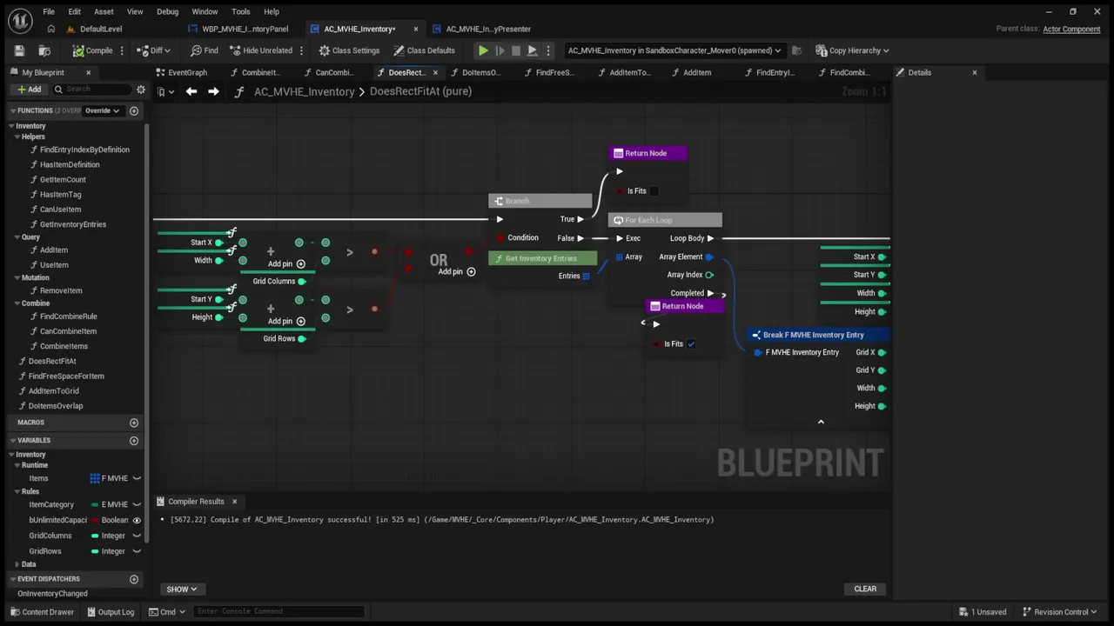The height and width of the screenshot is (626, 1114).
Task: Open the Tools menu
Action: tap(241, 11)
